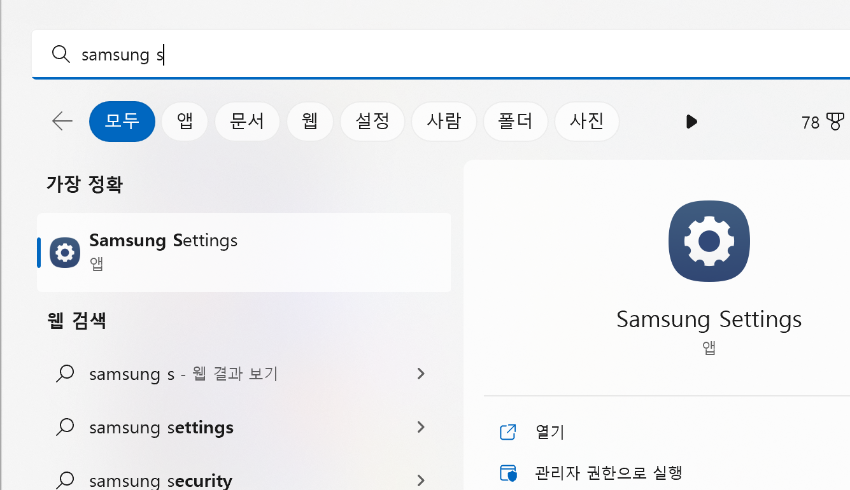Image resolution: width=850 pixels, height=490 pixels.
Task: Click the magnifier icon in the search box
Action: [60, 54]
